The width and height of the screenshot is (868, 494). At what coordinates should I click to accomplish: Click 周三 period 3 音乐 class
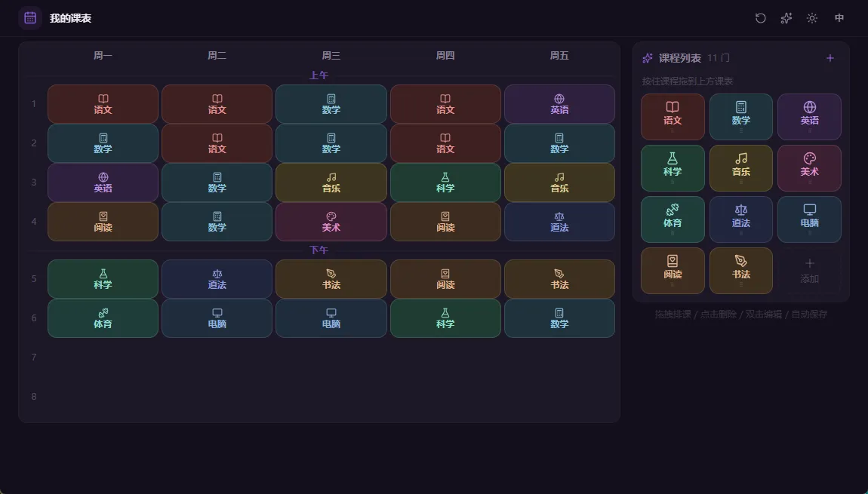point(331,183)
